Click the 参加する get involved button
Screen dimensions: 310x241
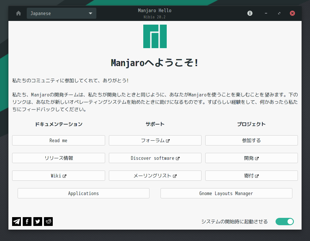(251, 140)
